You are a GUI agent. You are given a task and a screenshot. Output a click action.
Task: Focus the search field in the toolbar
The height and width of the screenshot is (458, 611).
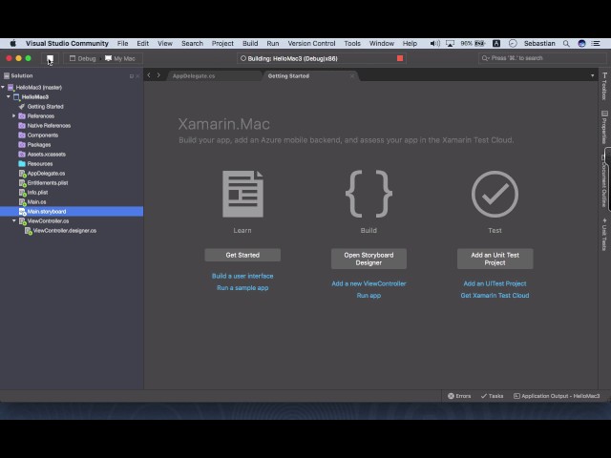[x=542, y=58]
